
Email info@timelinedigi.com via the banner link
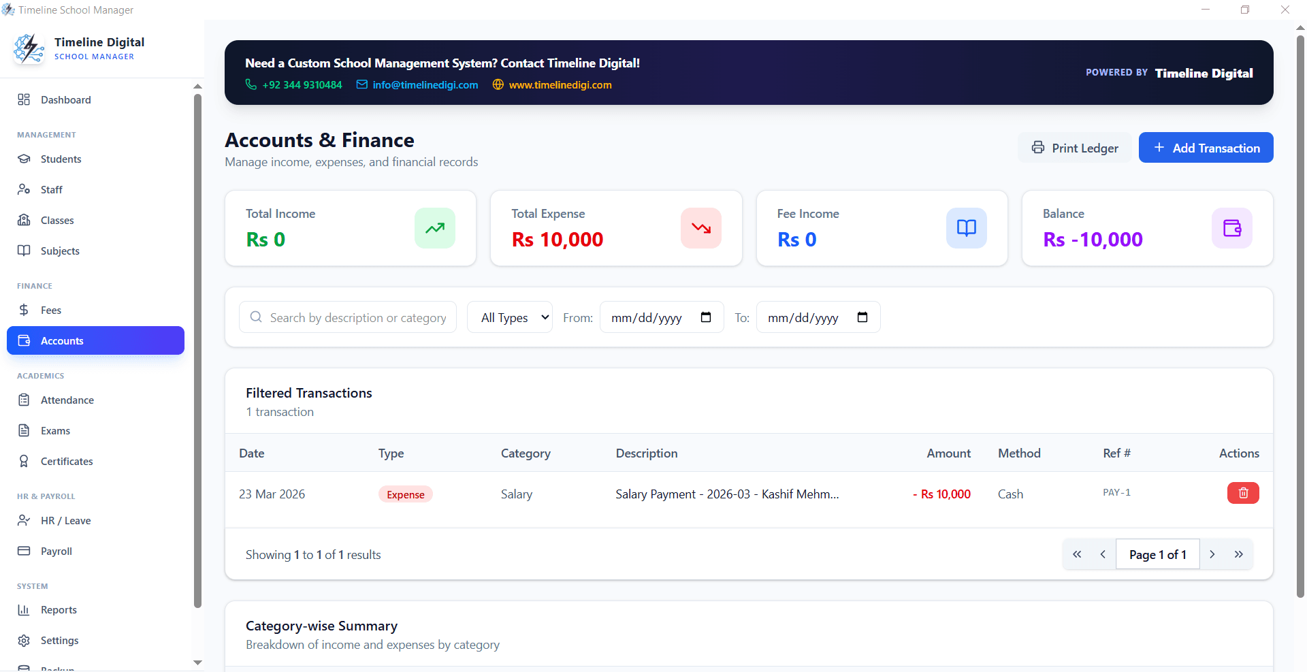(425, 84)
